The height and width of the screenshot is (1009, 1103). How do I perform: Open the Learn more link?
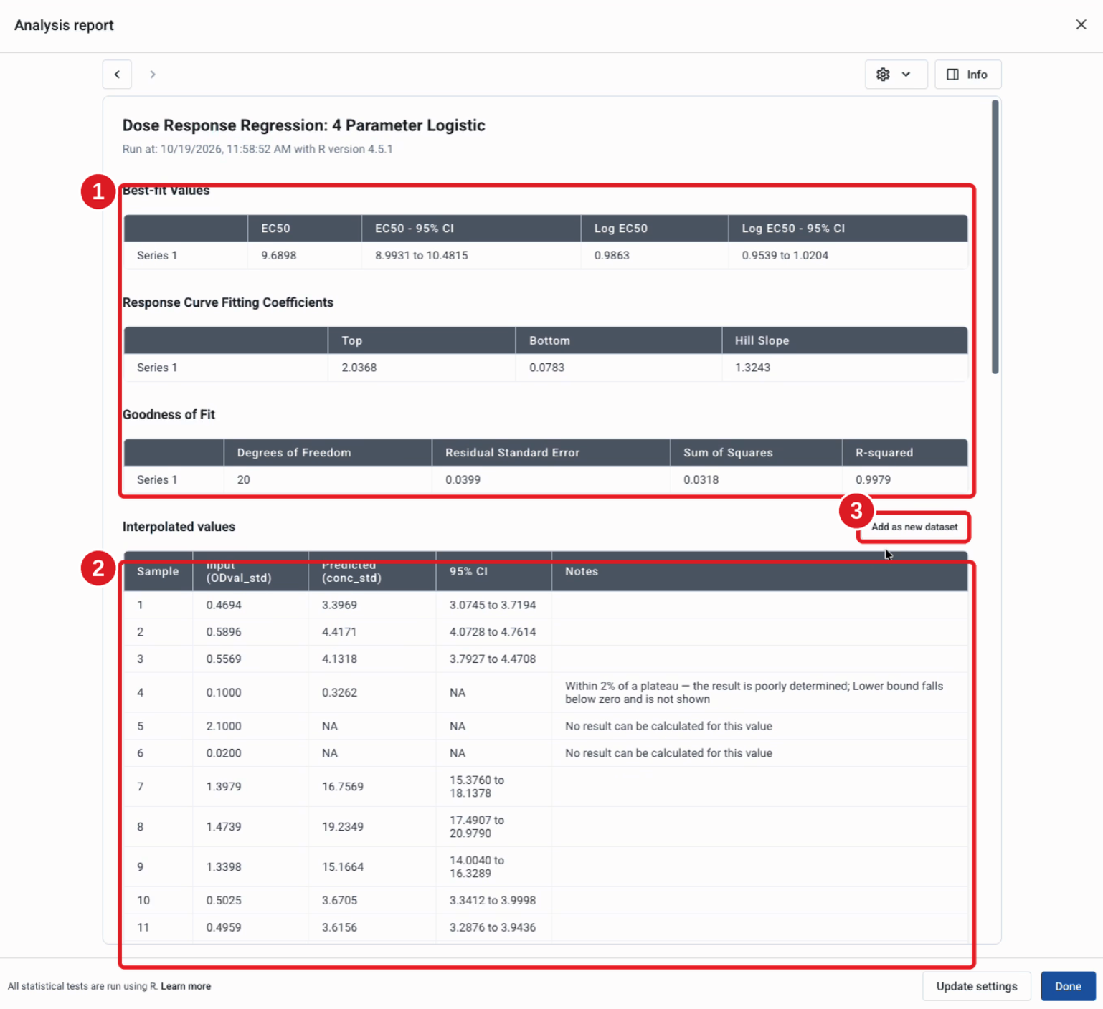(x=186, y=986)
